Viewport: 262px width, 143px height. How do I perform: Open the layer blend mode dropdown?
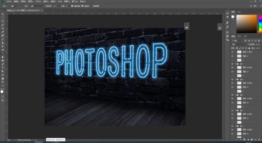239,45
